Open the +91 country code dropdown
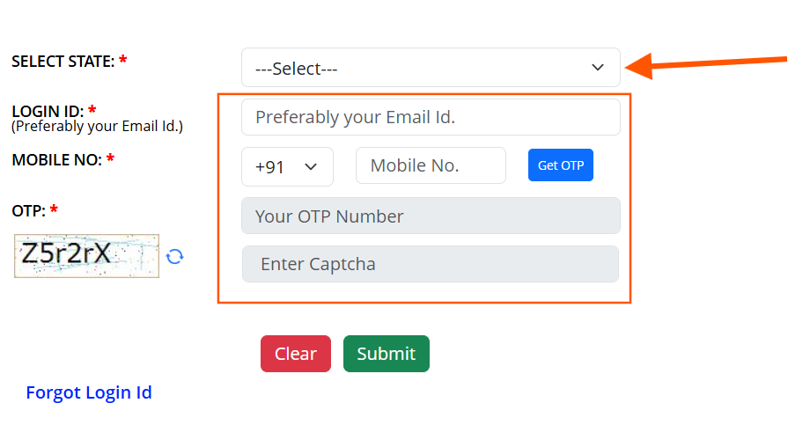Image resolution: width=788 pixels, height=447 pixels. coord(287,167)
